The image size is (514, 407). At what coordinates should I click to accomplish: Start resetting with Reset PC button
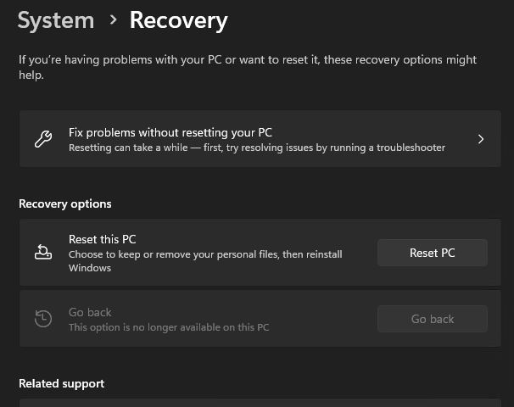[x=433, y=253]
